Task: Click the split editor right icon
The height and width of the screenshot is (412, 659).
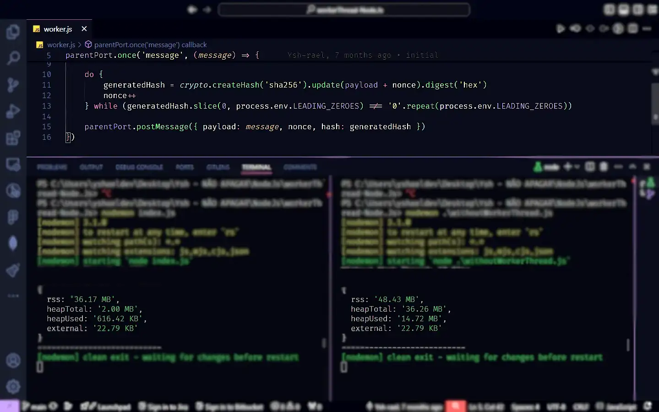Action: point(632,29)
